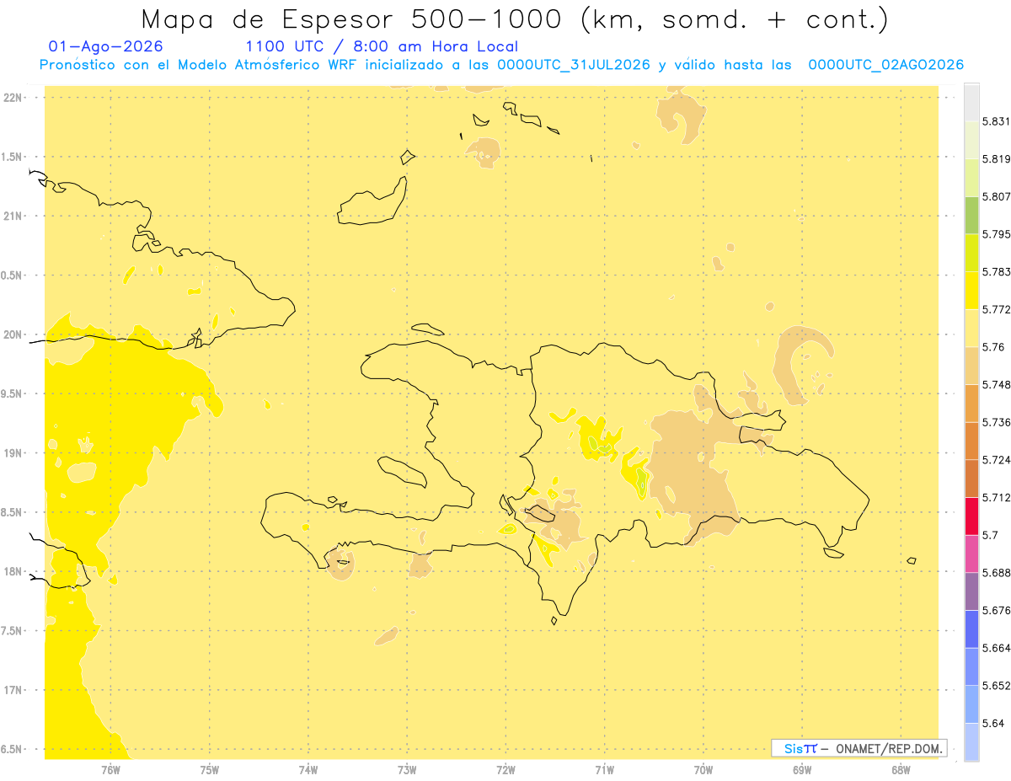Click the legend value 5.831
This screenshot has width=1011, height=781.
[x=996, y=121]
